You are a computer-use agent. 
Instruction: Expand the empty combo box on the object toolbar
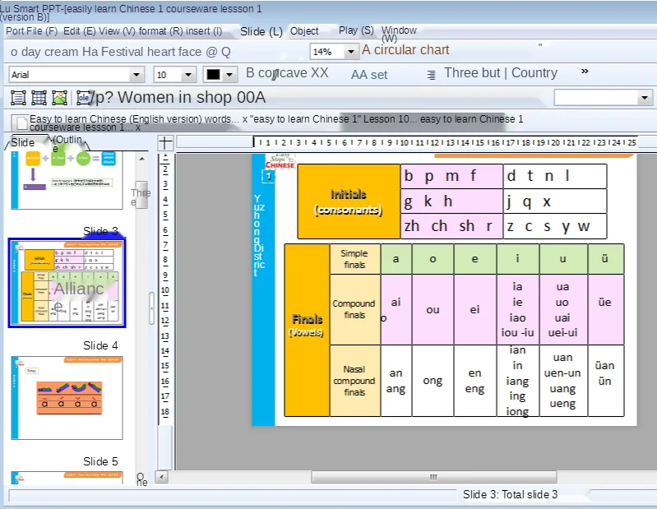coord(644,98)
